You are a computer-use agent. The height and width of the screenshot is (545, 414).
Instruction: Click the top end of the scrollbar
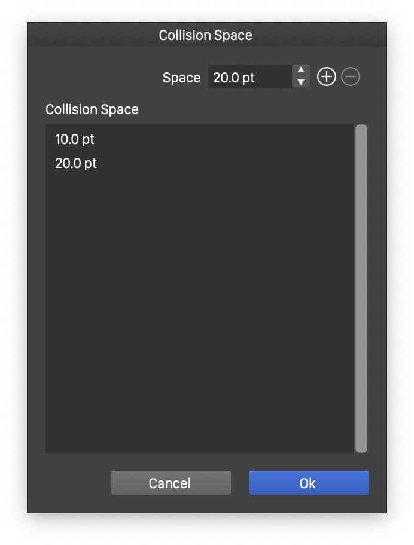[361, 131]
